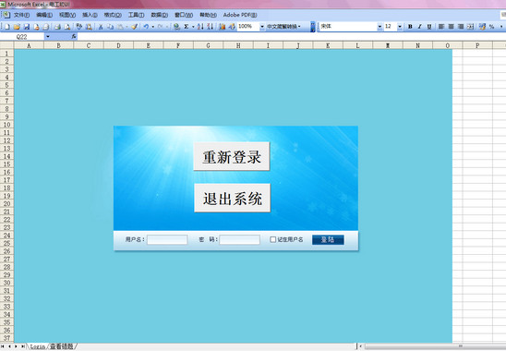The width and height of the screenshot is (506, 351).
Task: Toggle italic formatting
Action: point(420,27)
